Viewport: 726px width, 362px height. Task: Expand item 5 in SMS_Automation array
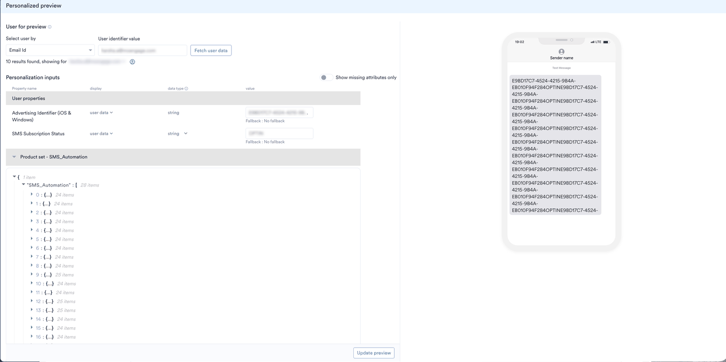click(x=32, y=239)
